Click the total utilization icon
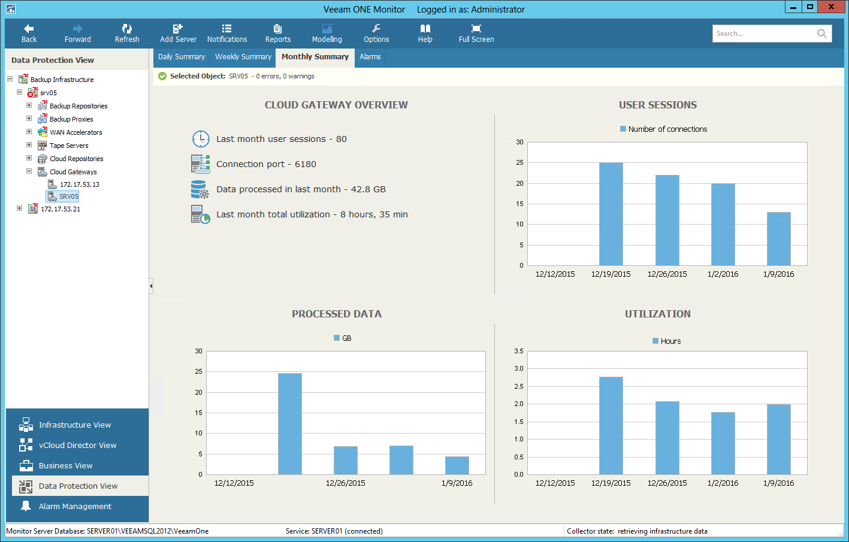 [x=201, y=214]
